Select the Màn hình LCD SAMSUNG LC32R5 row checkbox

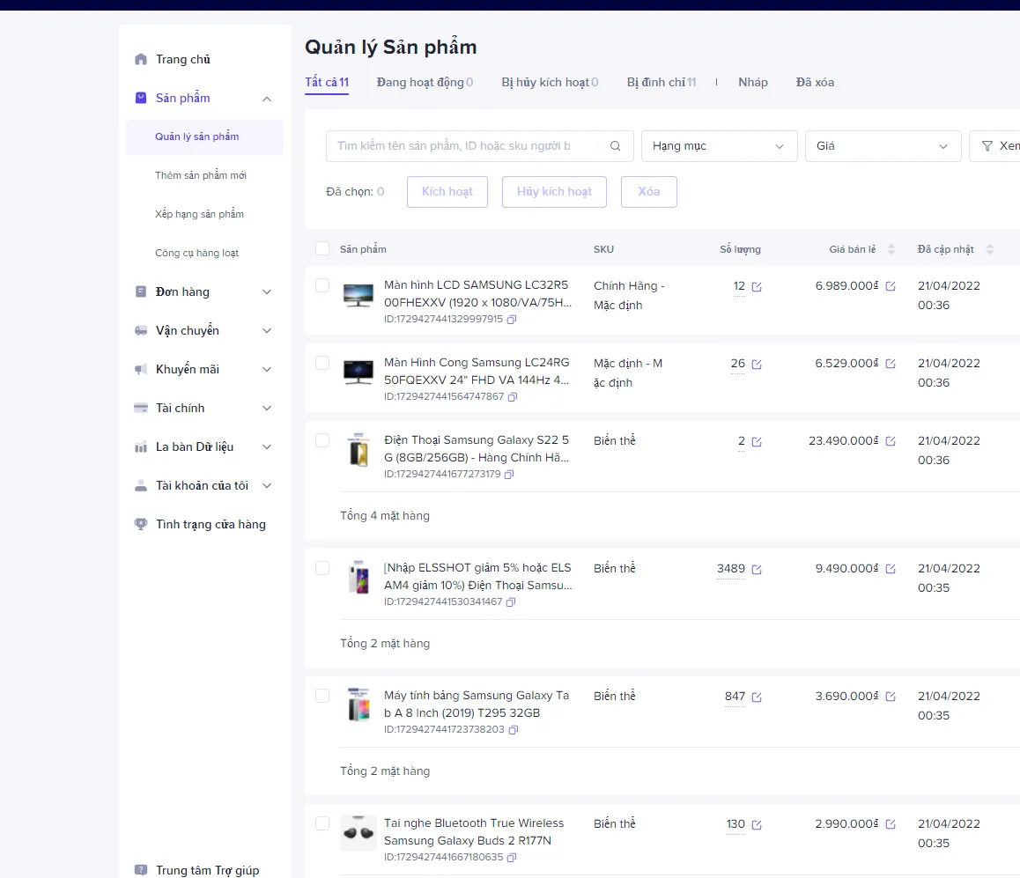pos(322,285)
